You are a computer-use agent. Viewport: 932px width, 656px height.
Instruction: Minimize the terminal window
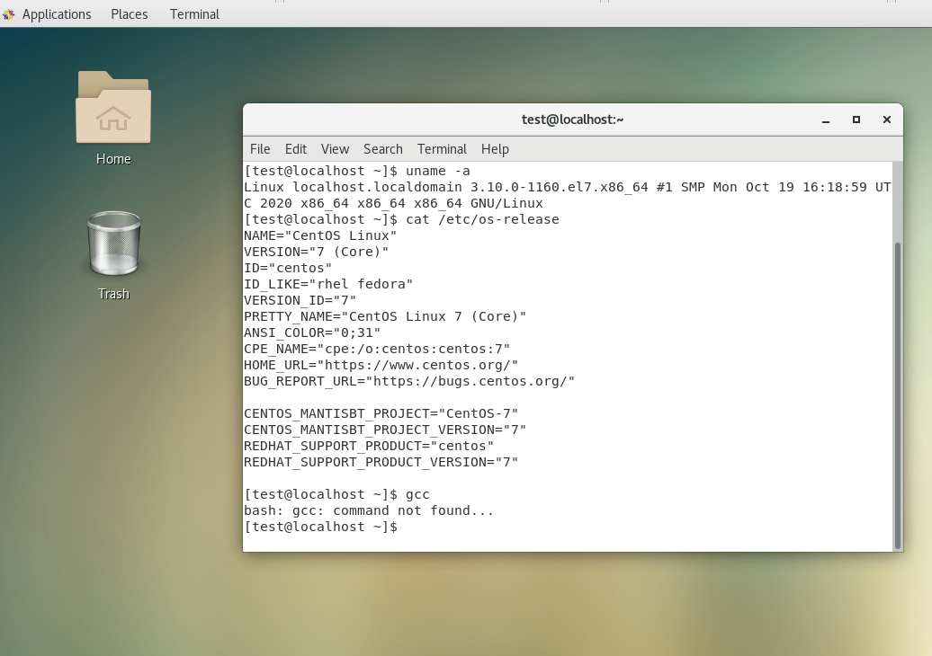(826, 120)
